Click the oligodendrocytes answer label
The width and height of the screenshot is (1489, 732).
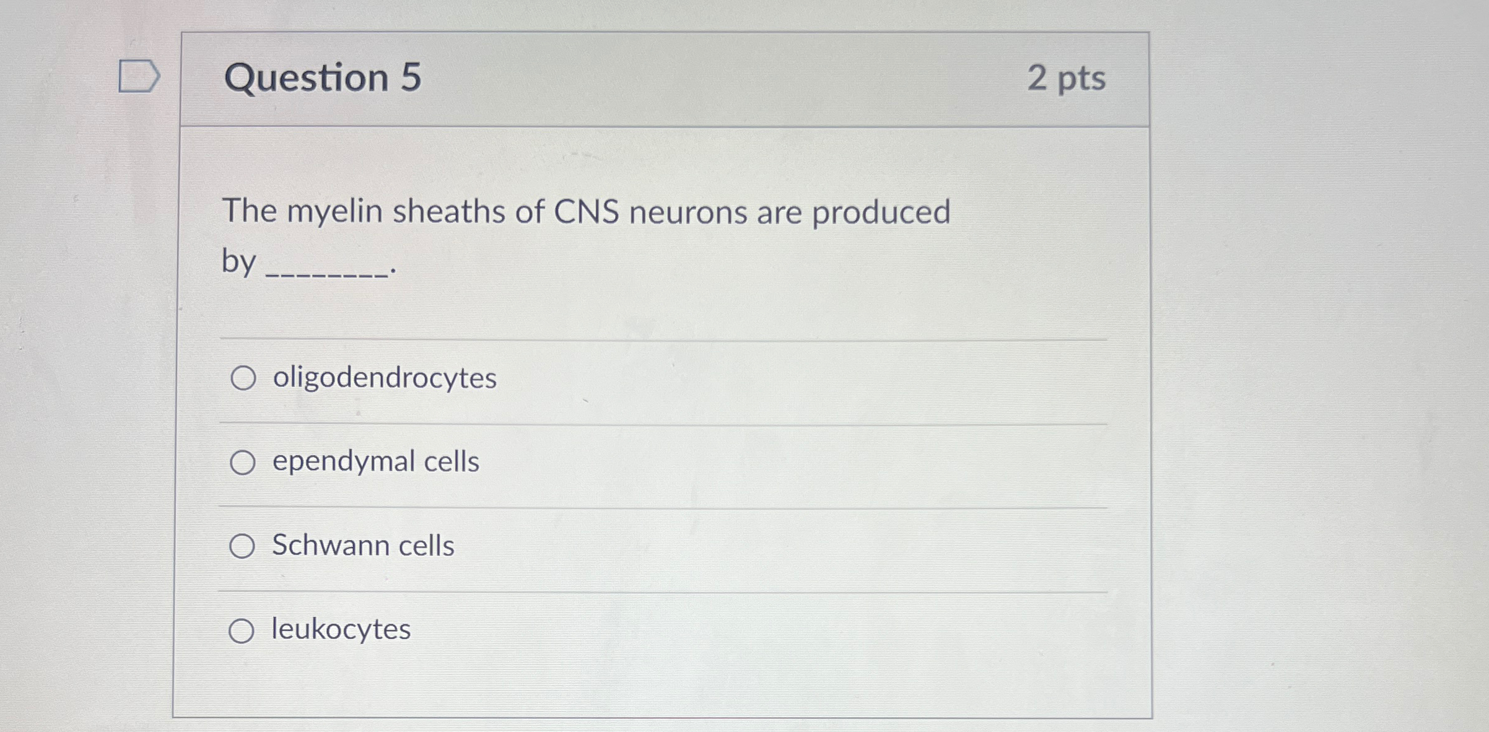click(384, 378)
